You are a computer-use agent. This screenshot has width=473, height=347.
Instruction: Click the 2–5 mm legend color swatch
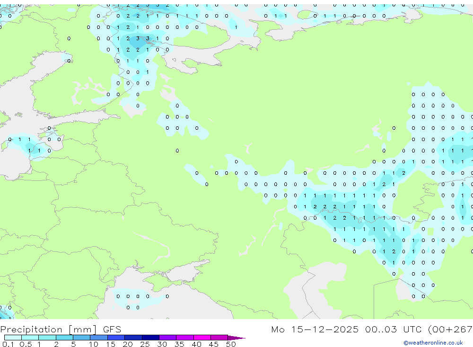pyautogui.click(x=64, y=338)
